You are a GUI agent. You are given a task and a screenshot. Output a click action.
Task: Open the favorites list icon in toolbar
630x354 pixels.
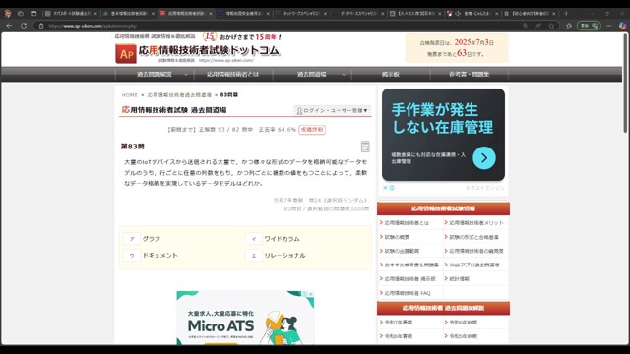(569, 26)
